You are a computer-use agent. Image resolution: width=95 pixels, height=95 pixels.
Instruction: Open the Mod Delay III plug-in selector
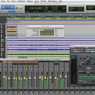pos(77,52)
